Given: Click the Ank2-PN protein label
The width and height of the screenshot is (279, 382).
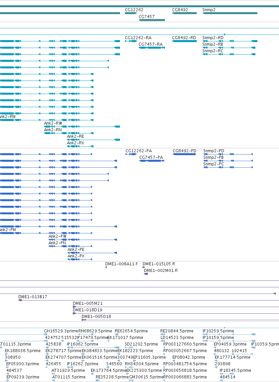Looking at the screenshot, I should coord(57,243).
